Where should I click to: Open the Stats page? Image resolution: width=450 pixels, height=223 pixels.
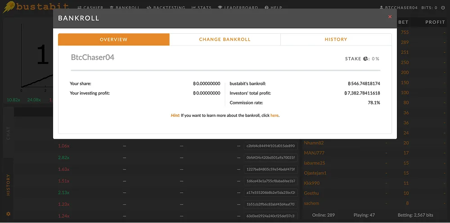click(x=202, y=8)
